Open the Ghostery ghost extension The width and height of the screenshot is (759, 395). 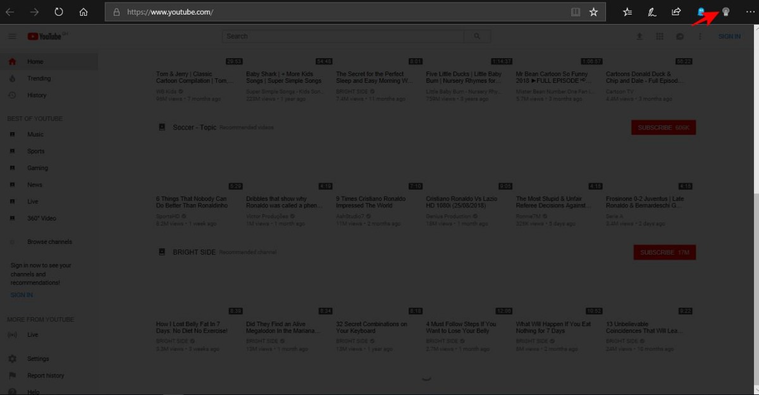701,12
